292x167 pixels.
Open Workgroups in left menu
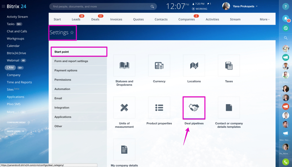point(15,38)
